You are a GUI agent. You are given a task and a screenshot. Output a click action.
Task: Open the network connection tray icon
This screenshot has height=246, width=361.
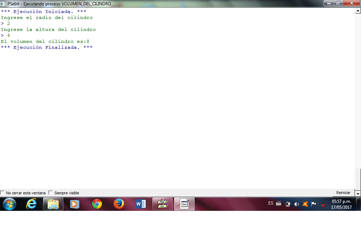coord(322,204)
